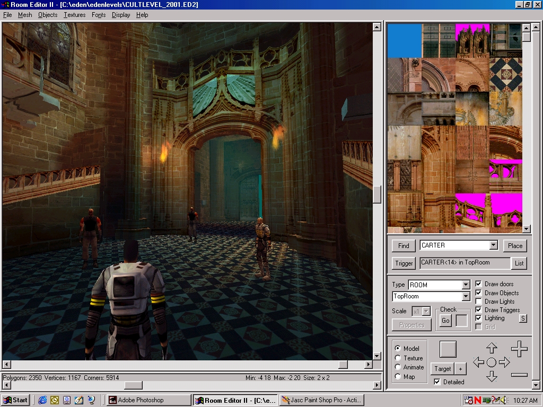Click the 3D viewport scroll up arrow
The image size is (543, 407).
tap(377, 26)
